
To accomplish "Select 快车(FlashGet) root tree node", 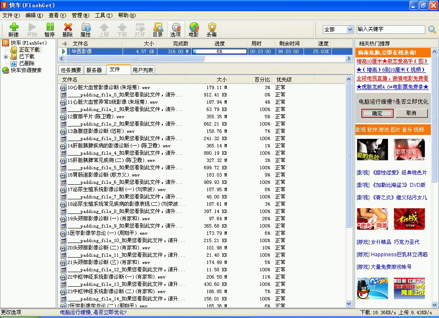I will (29, 43).
